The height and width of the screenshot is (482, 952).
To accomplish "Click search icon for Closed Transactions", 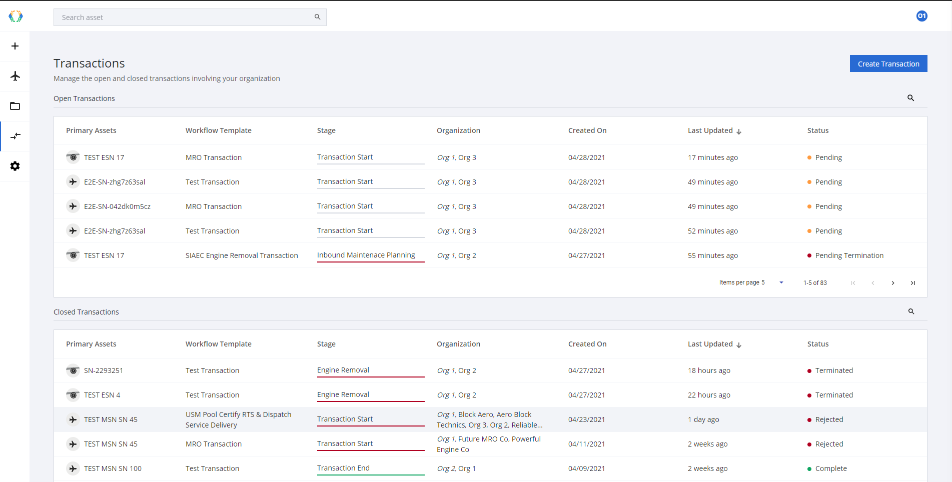I will pyautogui.click(x=911, y=311).
